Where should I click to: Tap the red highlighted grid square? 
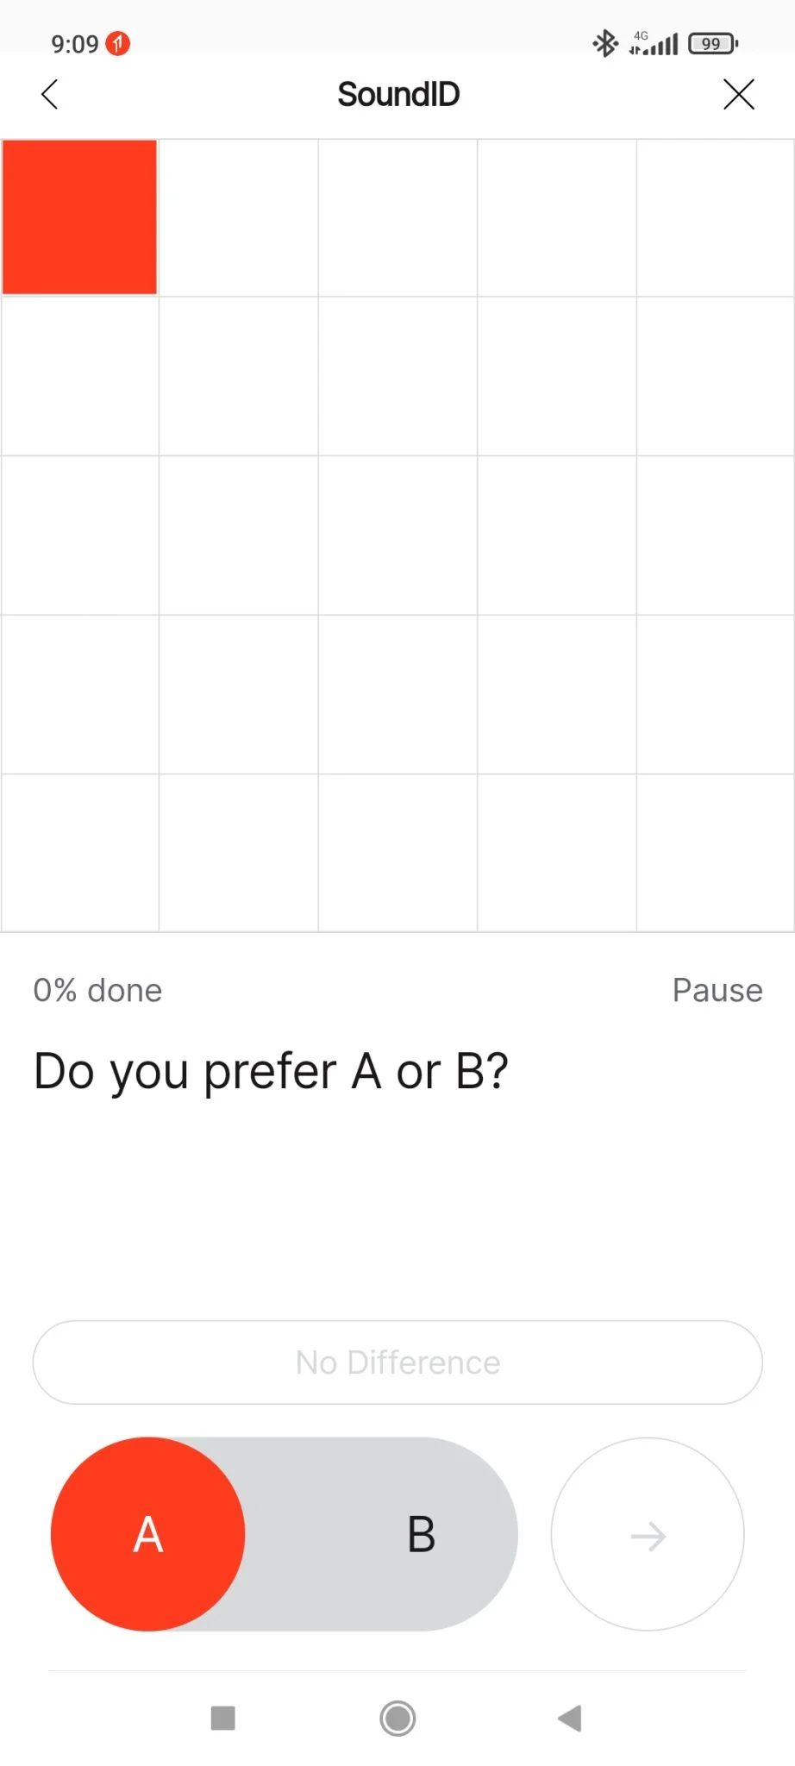coord(79,217)
